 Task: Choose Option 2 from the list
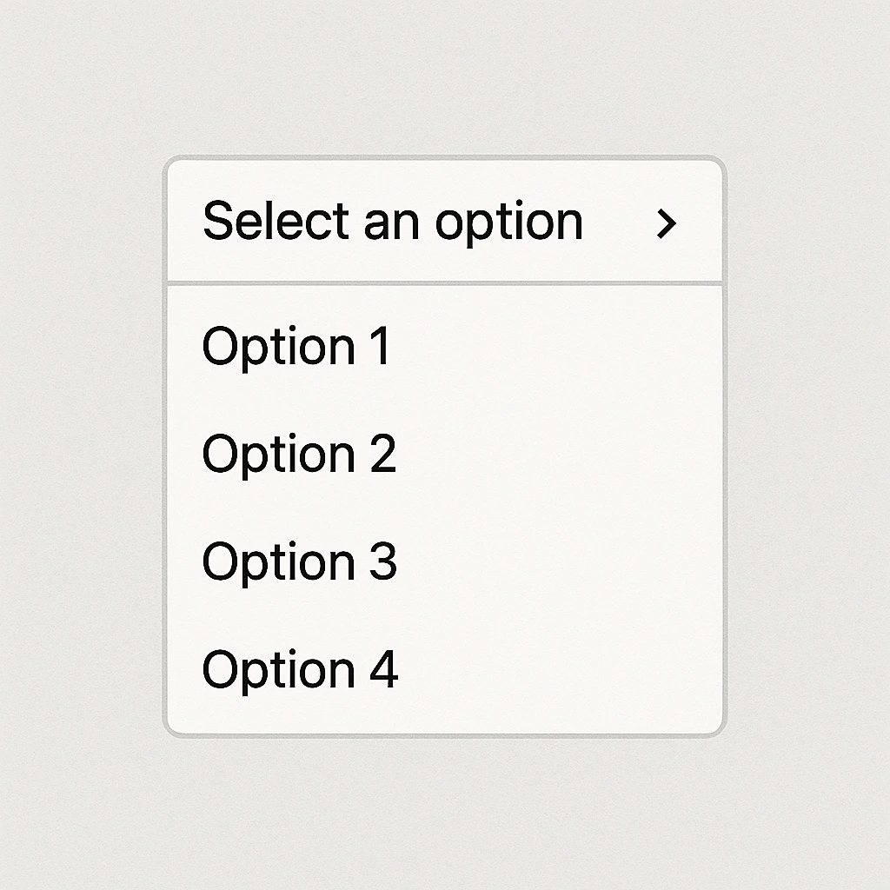pyautogui.click(x=299, y=454)
